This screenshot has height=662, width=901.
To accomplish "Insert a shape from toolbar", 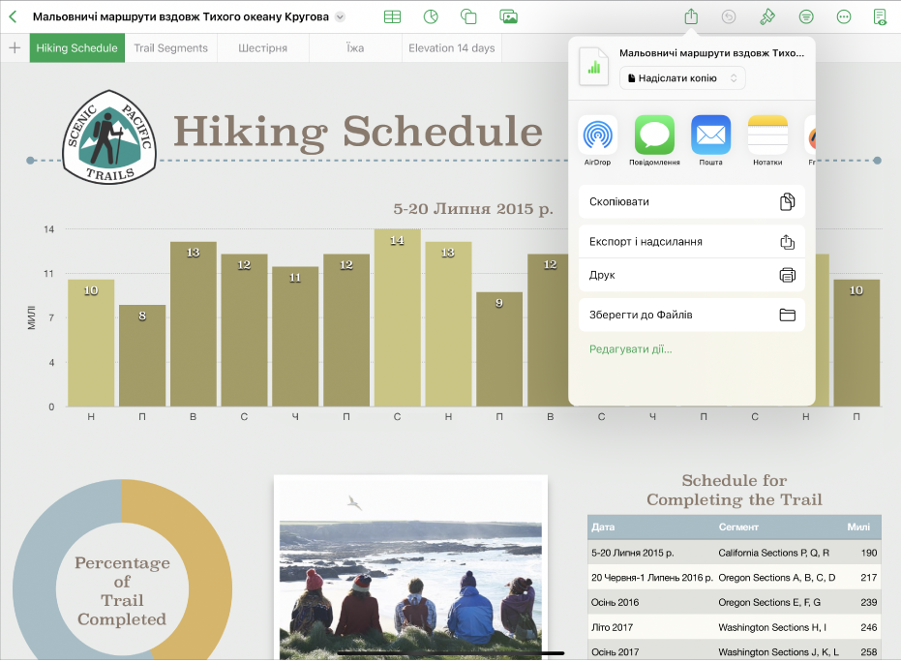I will 468,16.
